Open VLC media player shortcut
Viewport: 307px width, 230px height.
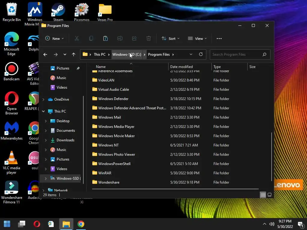(12, 163)
